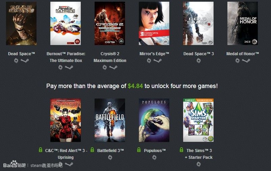Click the Medal of Honor title text

[243, 54]
